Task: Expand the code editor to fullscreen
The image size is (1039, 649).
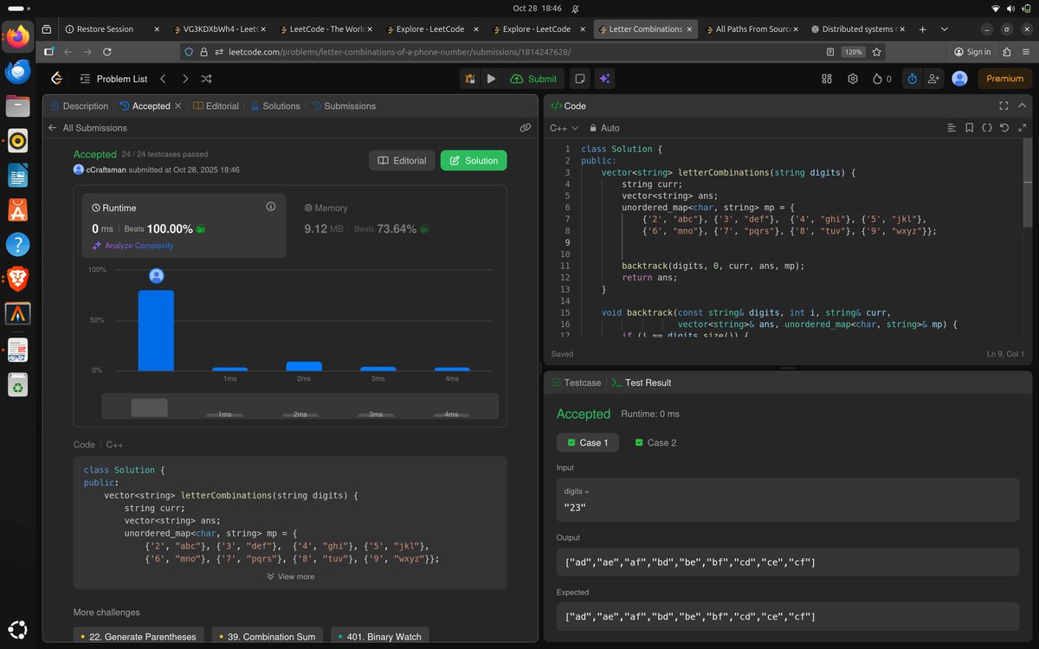Action: click(1003, 106)
